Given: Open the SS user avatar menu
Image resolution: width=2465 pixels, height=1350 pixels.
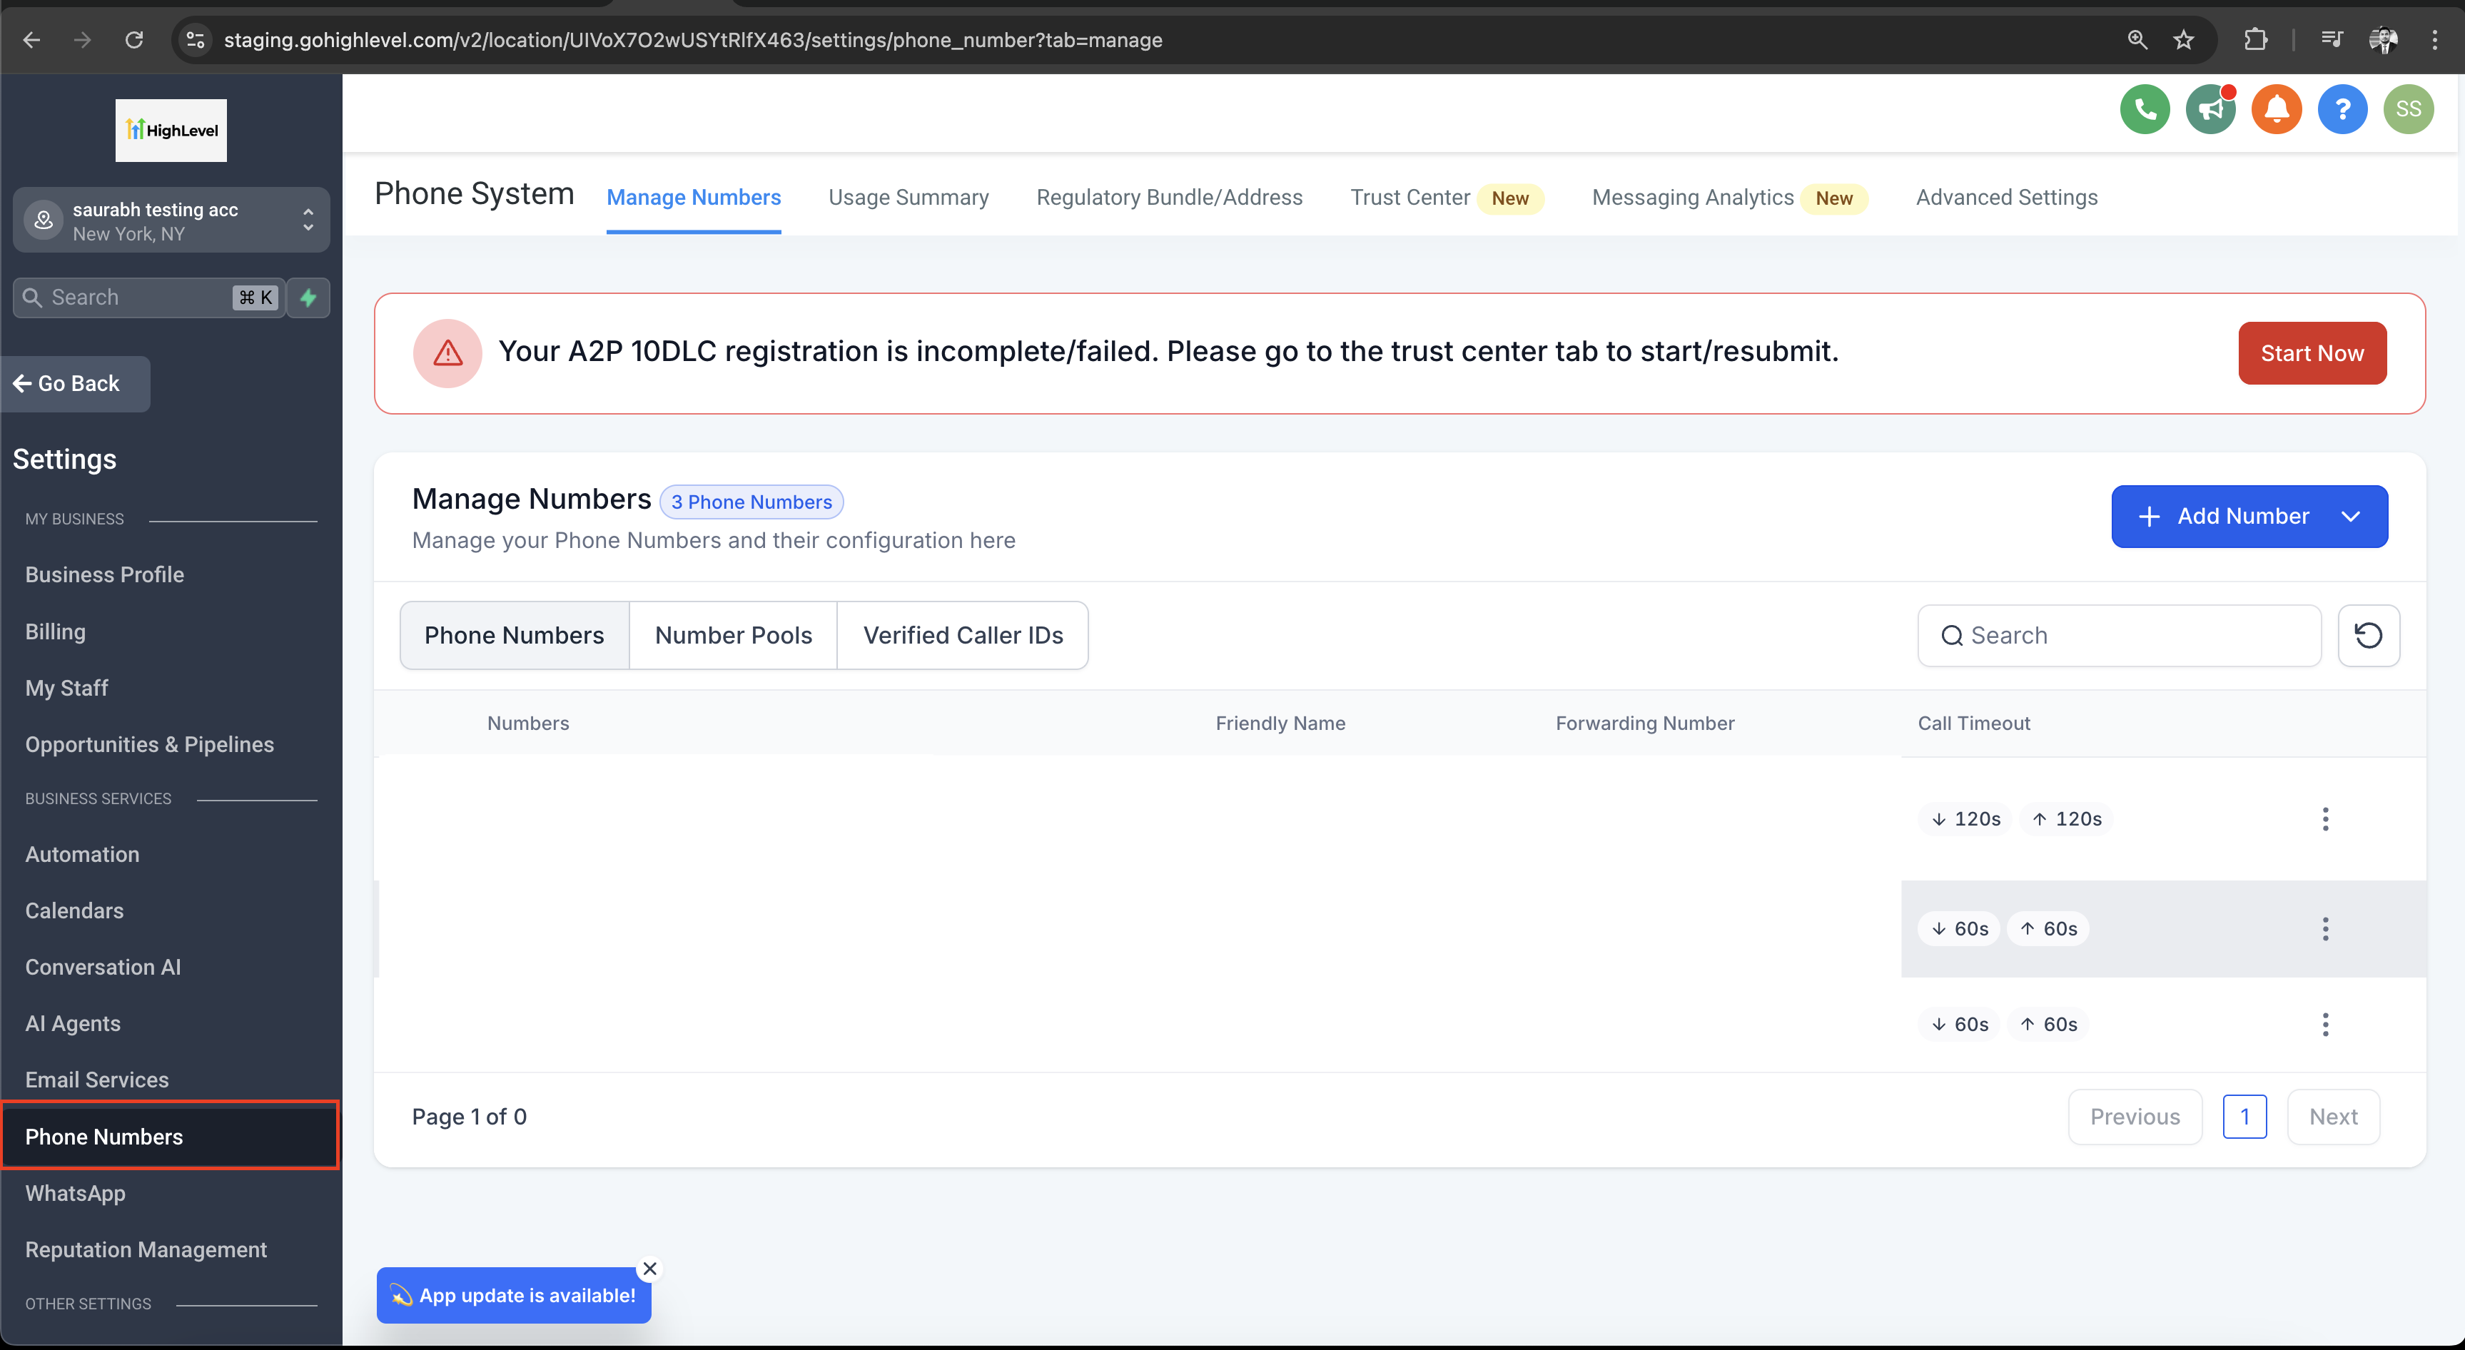Looking at the screenshot, I should [x=2409, y=109].
